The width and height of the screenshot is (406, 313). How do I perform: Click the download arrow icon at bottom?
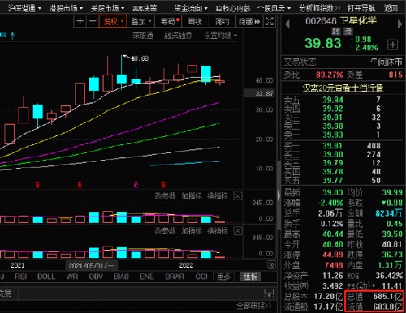point(269,294)
